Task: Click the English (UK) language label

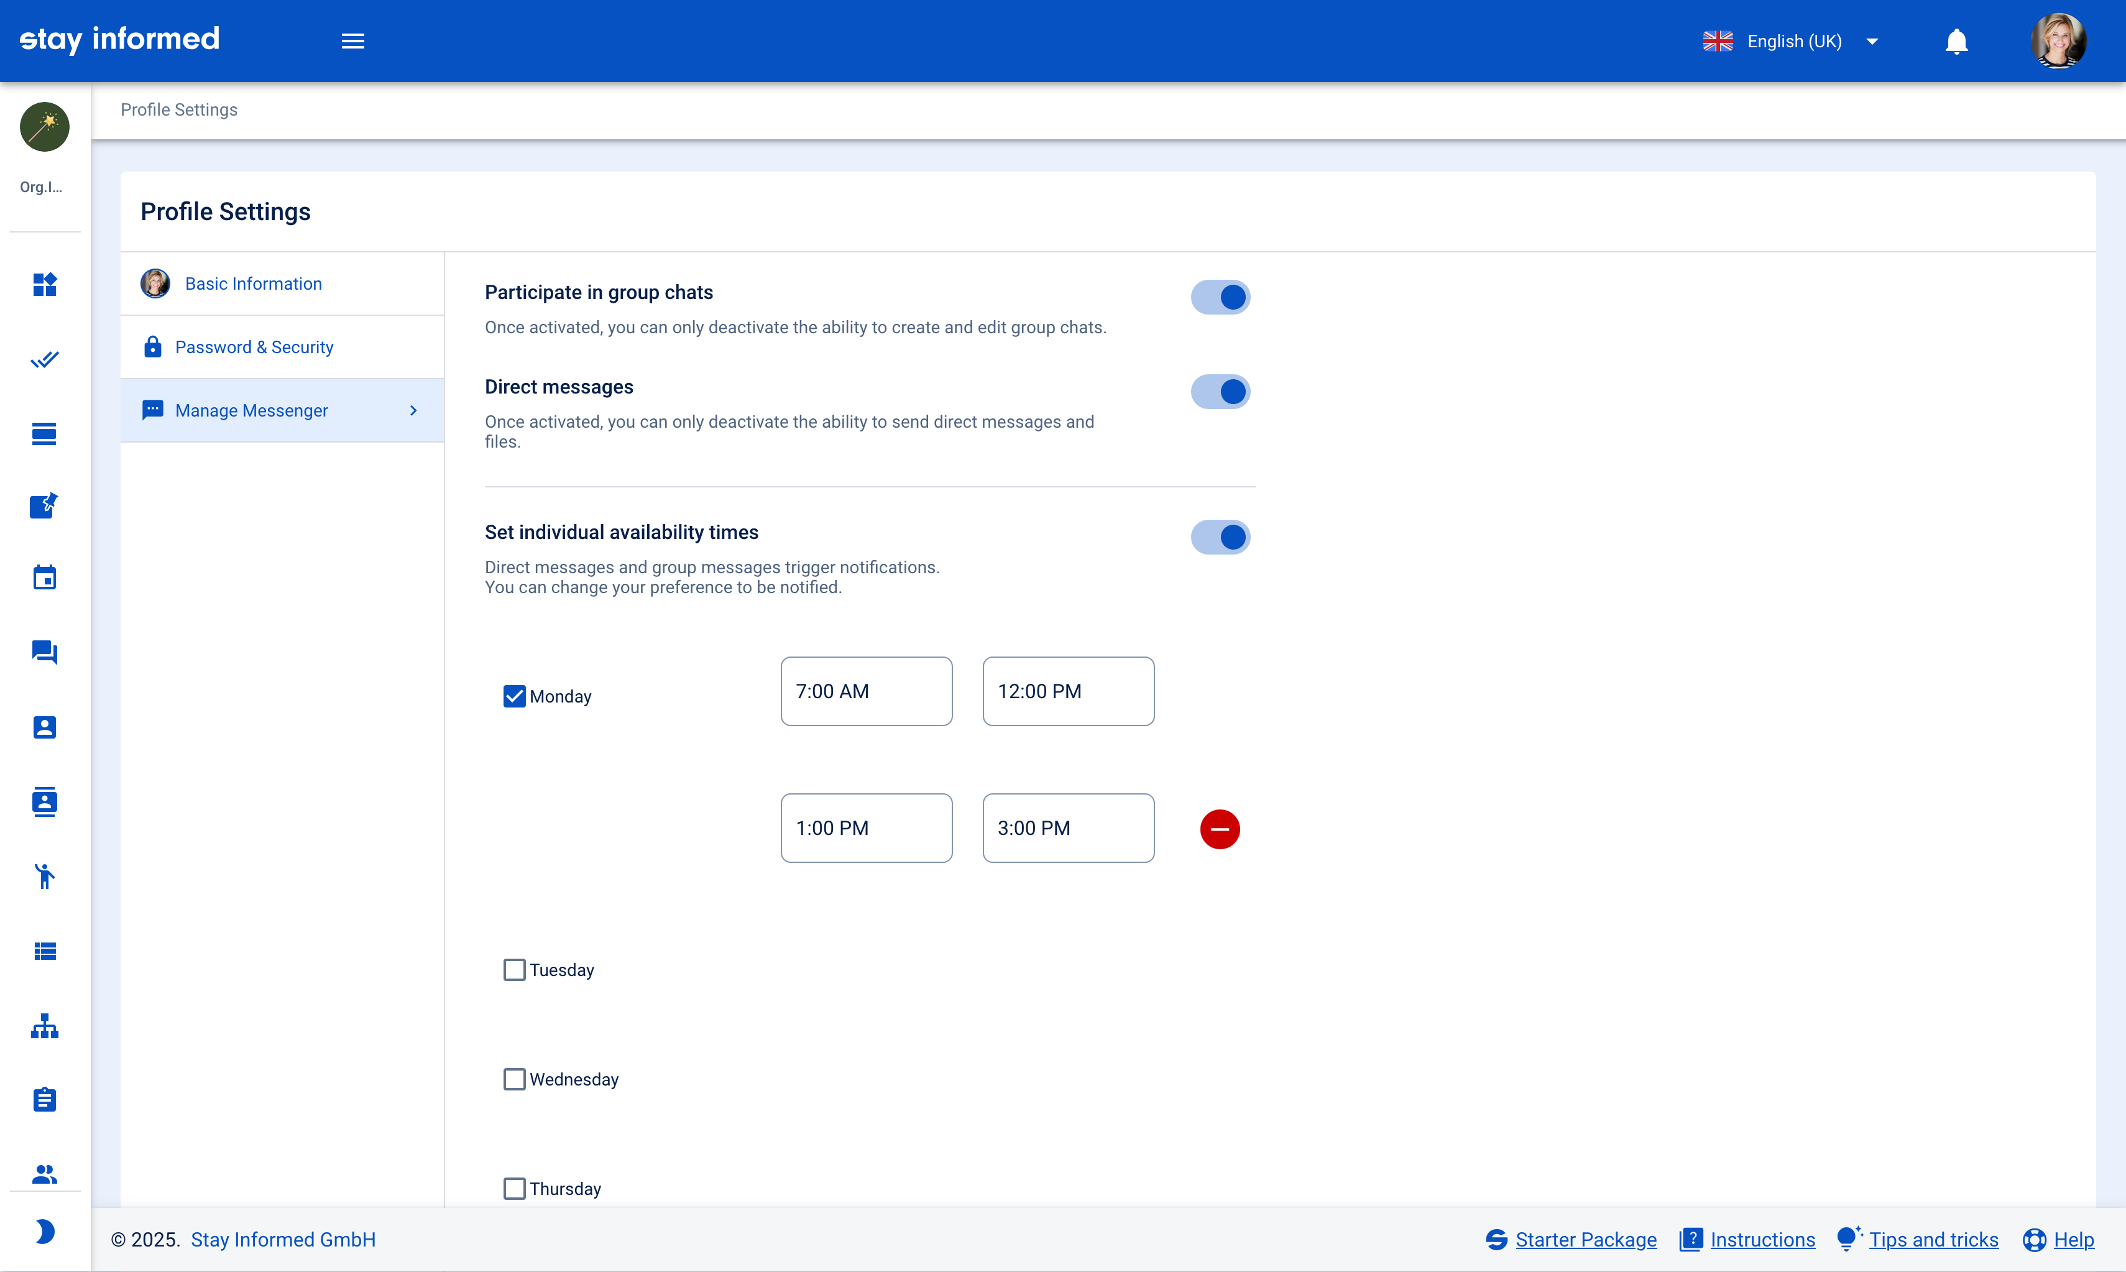Action: [x=1795, y=41]
